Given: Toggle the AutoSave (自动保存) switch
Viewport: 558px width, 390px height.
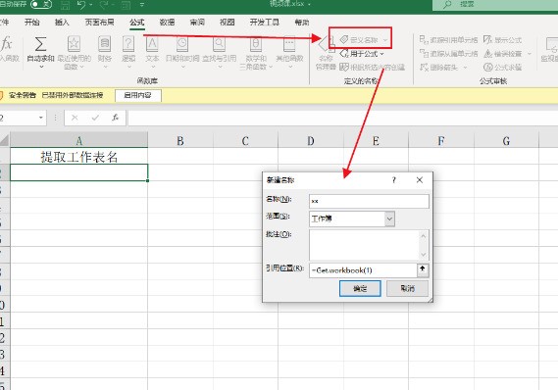Looking at the screenshot, I should click(x=41, y=4).
